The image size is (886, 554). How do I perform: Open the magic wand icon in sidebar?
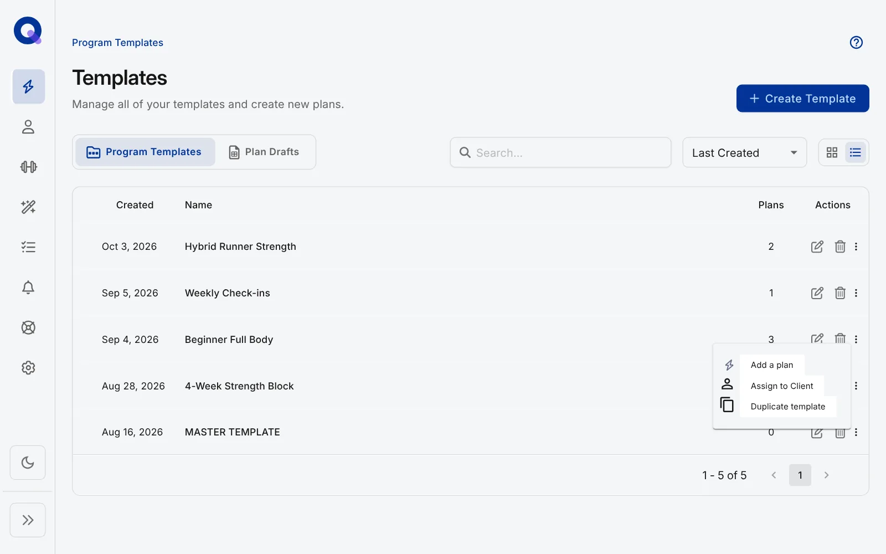point(28,207)
